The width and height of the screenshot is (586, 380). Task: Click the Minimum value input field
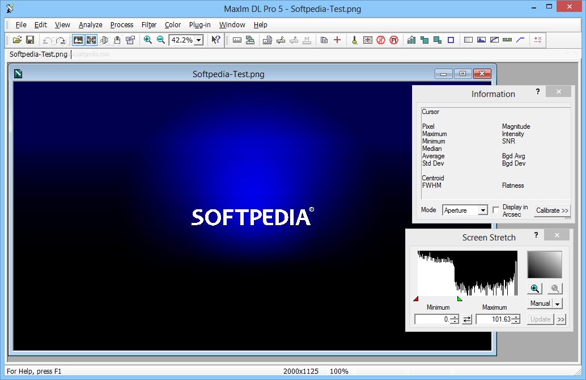coord(432,319)
